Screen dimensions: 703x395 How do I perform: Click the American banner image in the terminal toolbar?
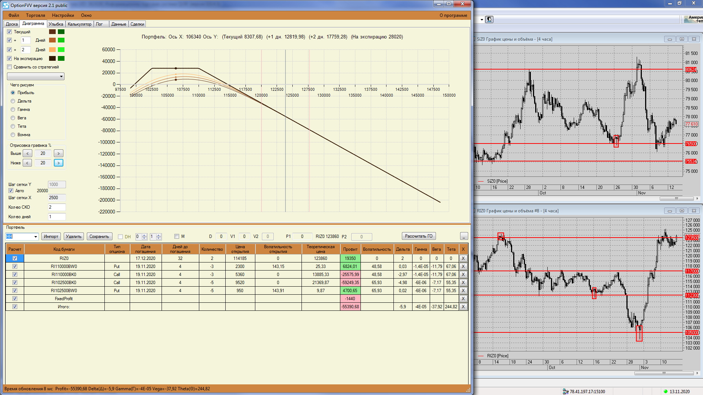(x=693, y=19)
